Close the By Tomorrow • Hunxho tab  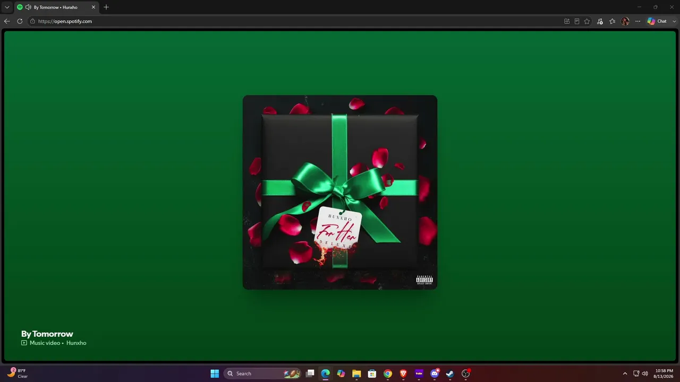click(93, 7)
